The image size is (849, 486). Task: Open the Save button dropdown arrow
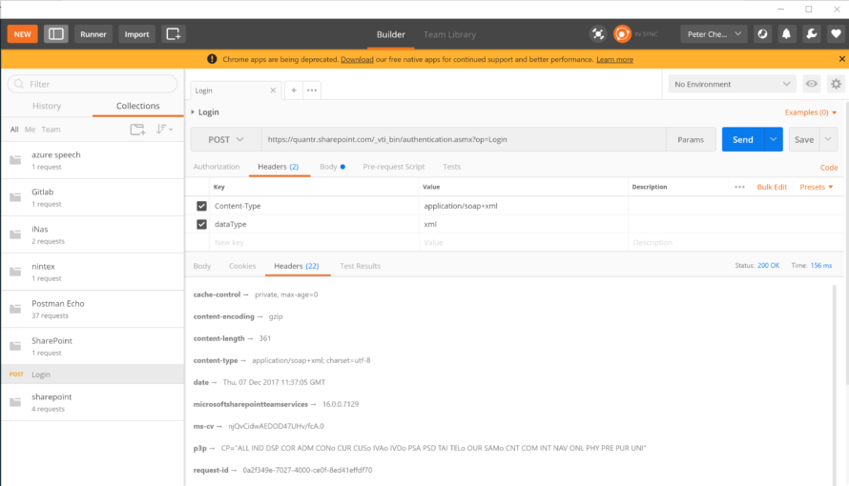tap(828, 139)
